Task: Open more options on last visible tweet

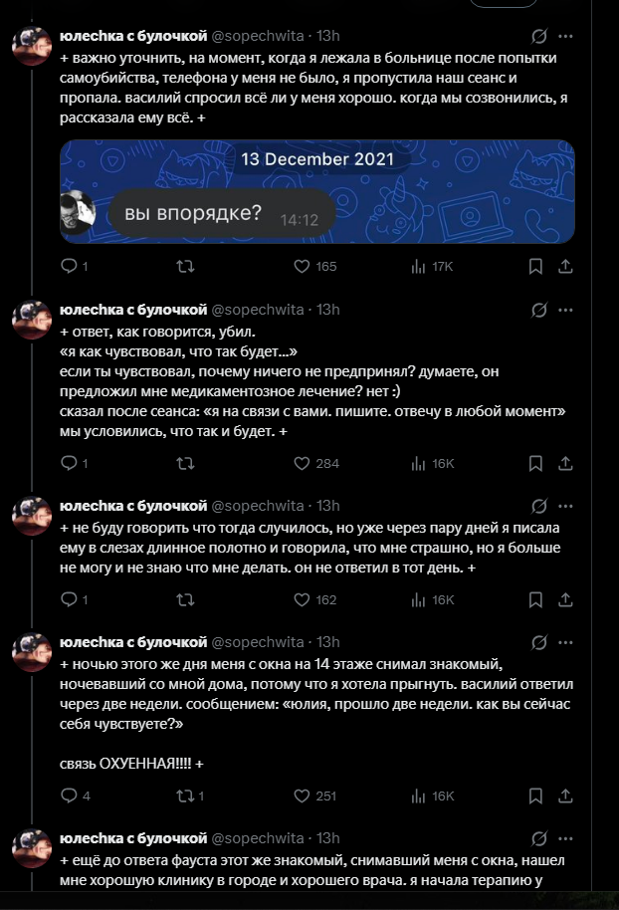Action: [x=565, y=838]
